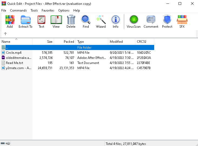Click the 'Text Document' type cell
Viewport: 198px width, 146px height.
click(88, 63)
